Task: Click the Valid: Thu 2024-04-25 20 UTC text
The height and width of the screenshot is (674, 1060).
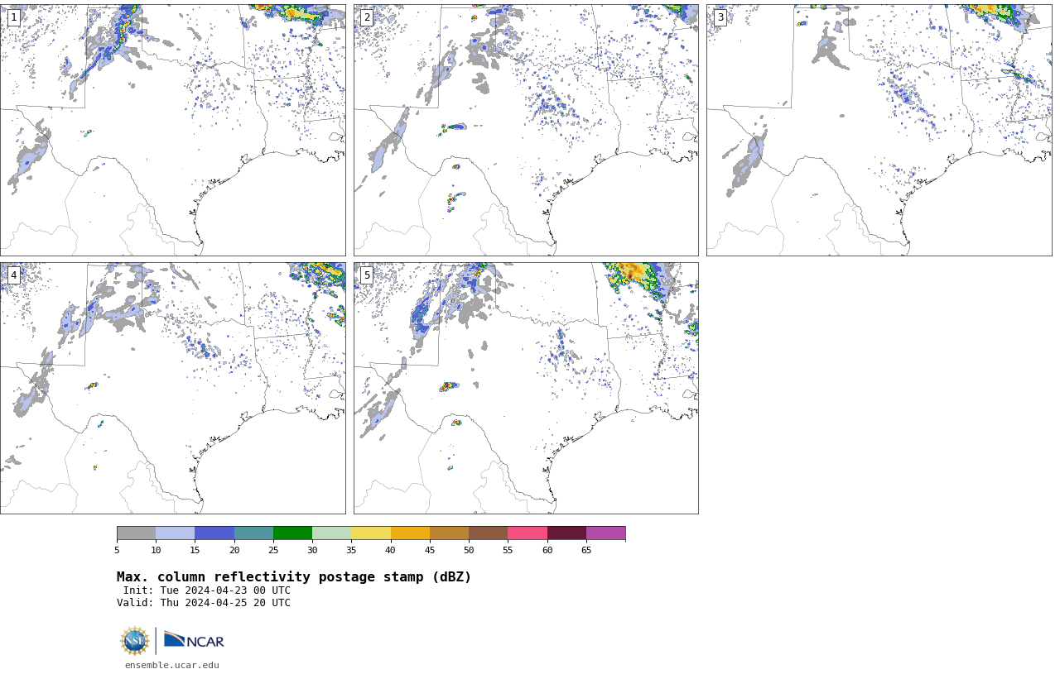Action: point(204,603)
